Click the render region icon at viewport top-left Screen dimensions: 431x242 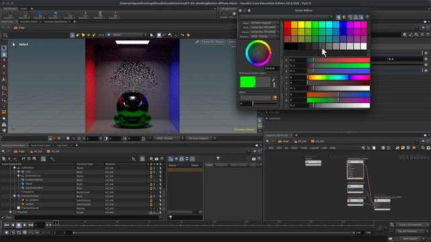point(5,35)
